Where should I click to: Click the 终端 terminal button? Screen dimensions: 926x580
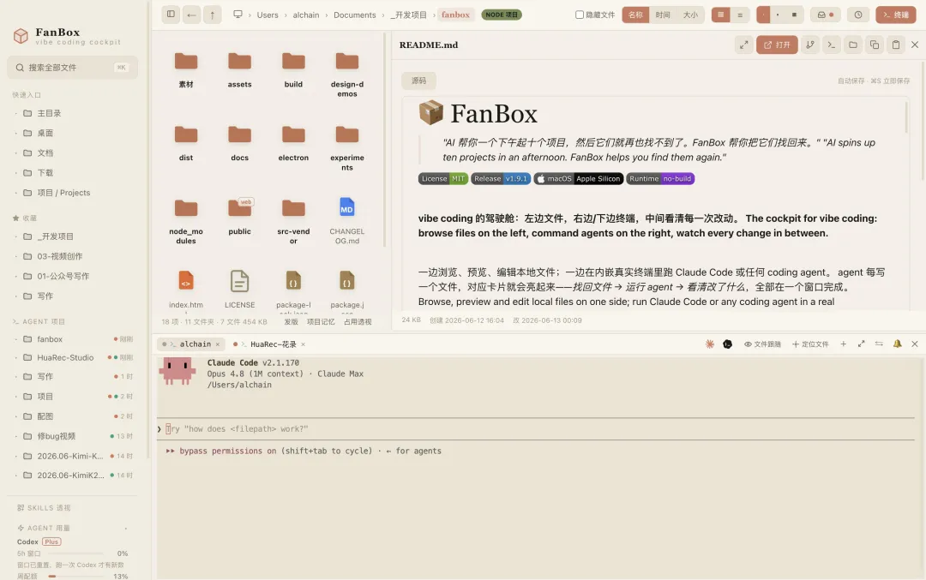click(896, 15)
